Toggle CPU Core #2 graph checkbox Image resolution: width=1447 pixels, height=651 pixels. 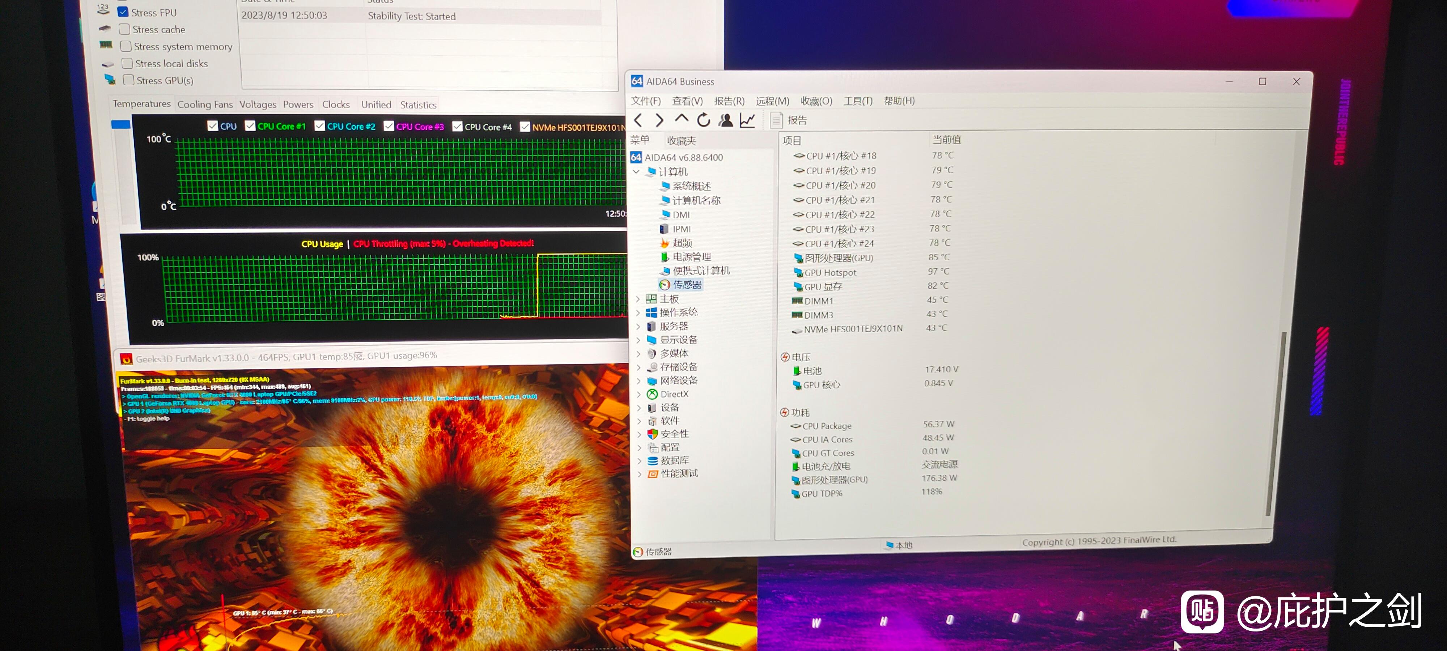point(320,126)
